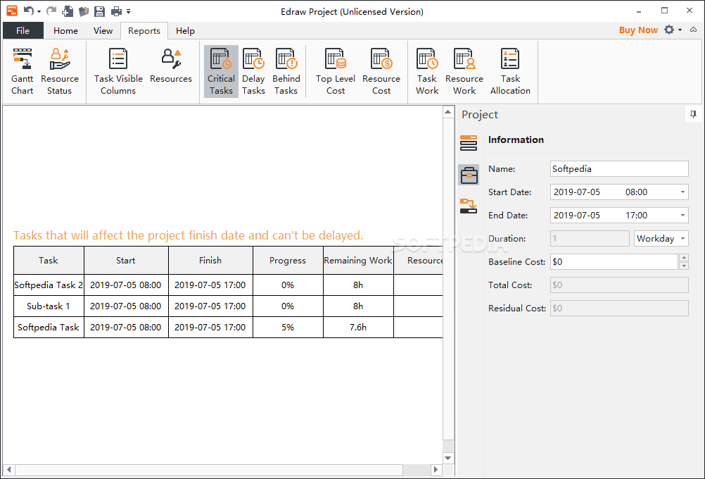This screenshot has height=479, width=705.
Task: Show the Critical Tasks report
Action: [221, 72]
